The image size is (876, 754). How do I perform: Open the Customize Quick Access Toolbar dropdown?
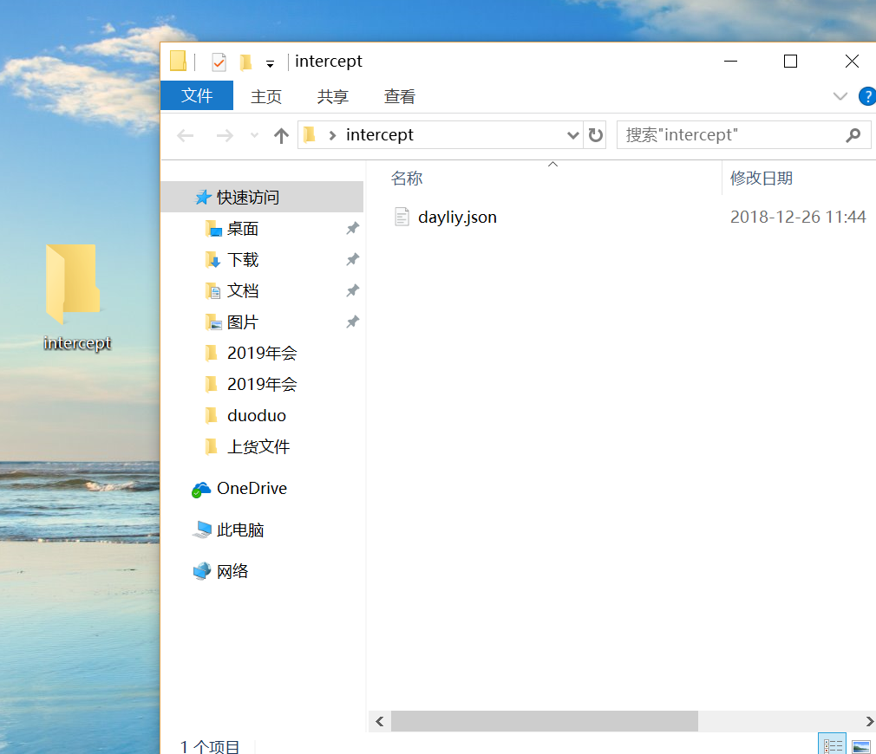[270, 64]
